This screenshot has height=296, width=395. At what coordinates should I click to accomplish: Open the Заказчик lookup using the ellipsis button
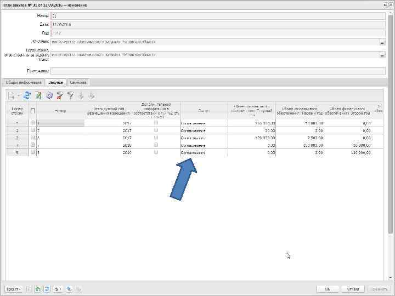pos(382,42)
